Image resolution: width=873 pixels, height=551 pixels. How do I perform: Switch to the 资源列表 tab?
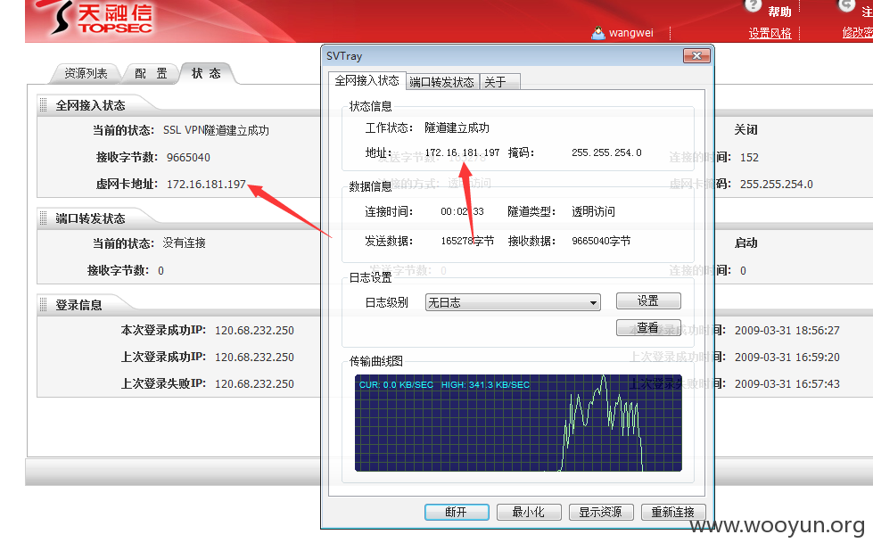click(86, 73)
